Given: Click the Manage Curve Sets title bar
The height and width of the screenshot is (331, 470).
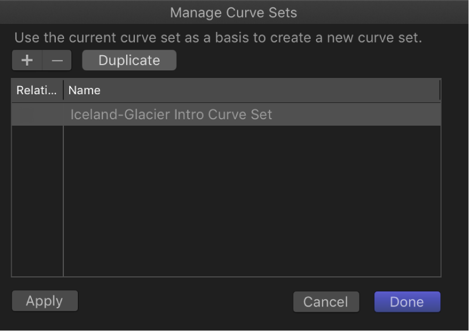Looking at the screenshot, I should (x=234, y=12).
